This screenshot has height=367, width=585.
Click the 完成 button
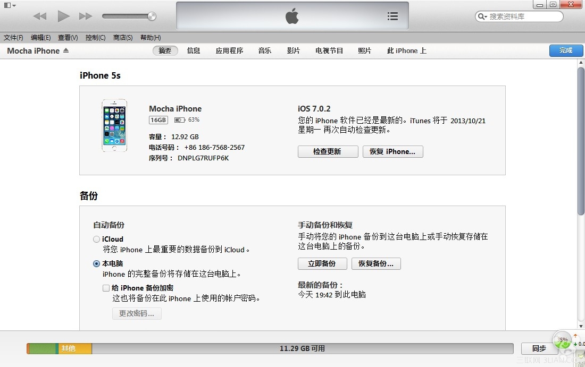coord(566,50)
